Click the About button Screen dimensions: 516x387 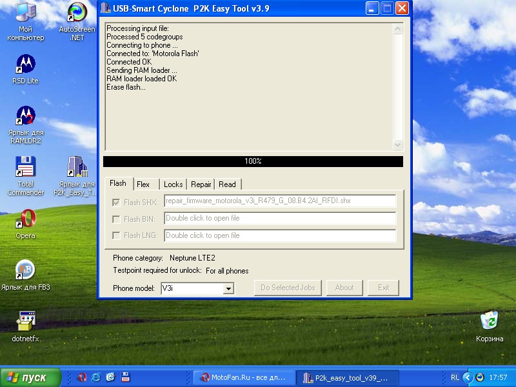click(x=344, y=288)
